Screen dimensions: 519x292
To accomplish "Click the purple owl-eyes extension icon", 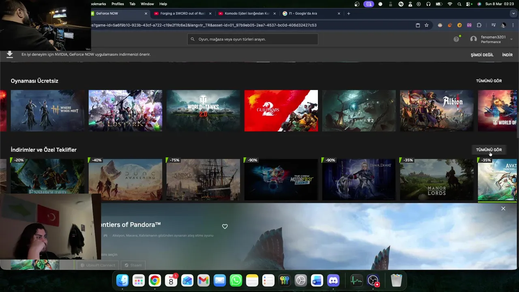I will (x=469, y=25).
